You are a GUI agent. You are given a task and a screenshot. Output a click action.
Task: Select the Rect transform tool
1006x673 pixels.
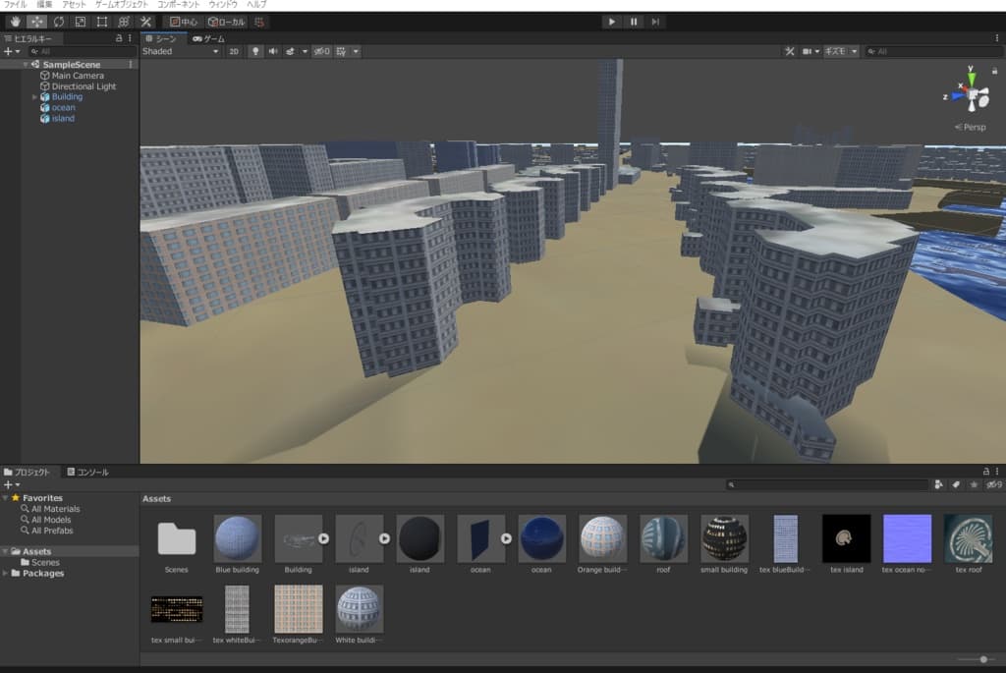[101, 22]
